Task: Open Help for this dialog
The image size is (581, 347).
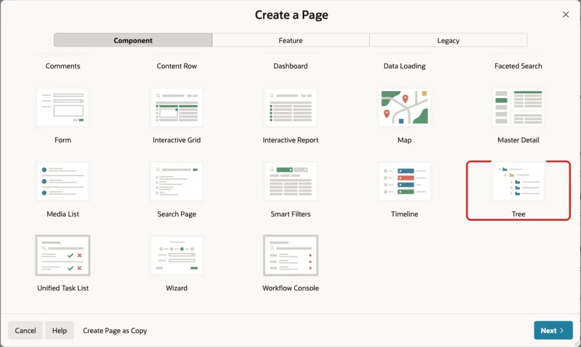Action: pos(59,331)
